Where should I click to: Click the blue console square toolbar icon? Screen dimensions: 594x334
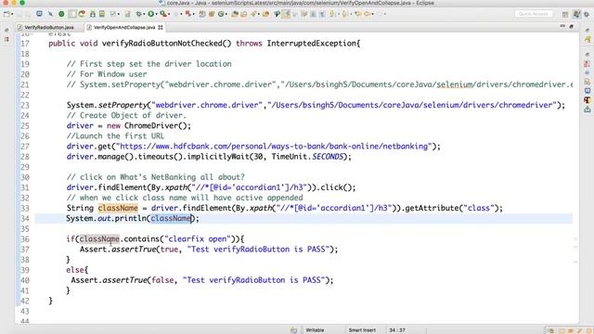click(x=39, y=14)
